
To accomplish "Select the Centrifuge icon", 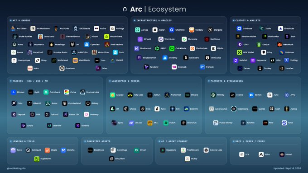I will (113, 150).
